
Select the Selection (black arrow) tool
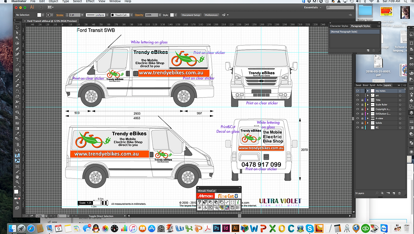(x=17, y=27)
